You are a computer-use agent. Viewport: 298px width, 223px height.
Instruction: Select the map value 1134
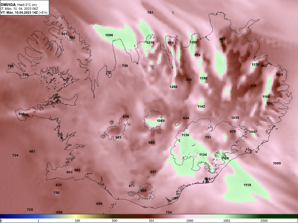(x=203, y=155)
